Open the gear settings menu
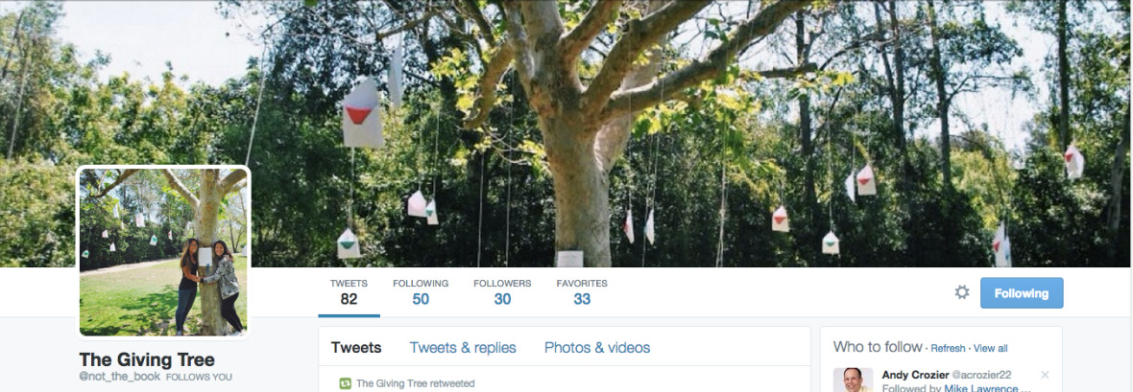The height and width of the screenshot is (392, 1133). (962, 292)
